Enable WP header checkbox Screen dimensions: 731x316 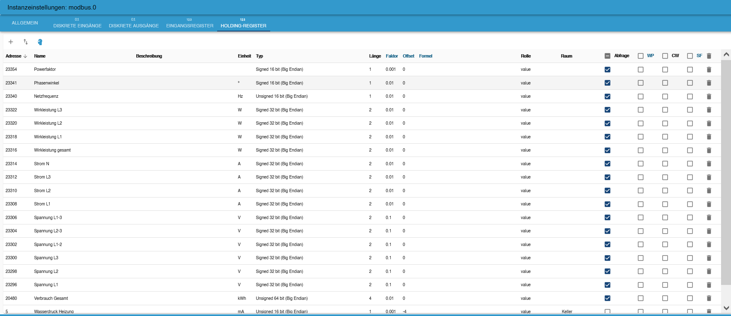click(641, 56)
